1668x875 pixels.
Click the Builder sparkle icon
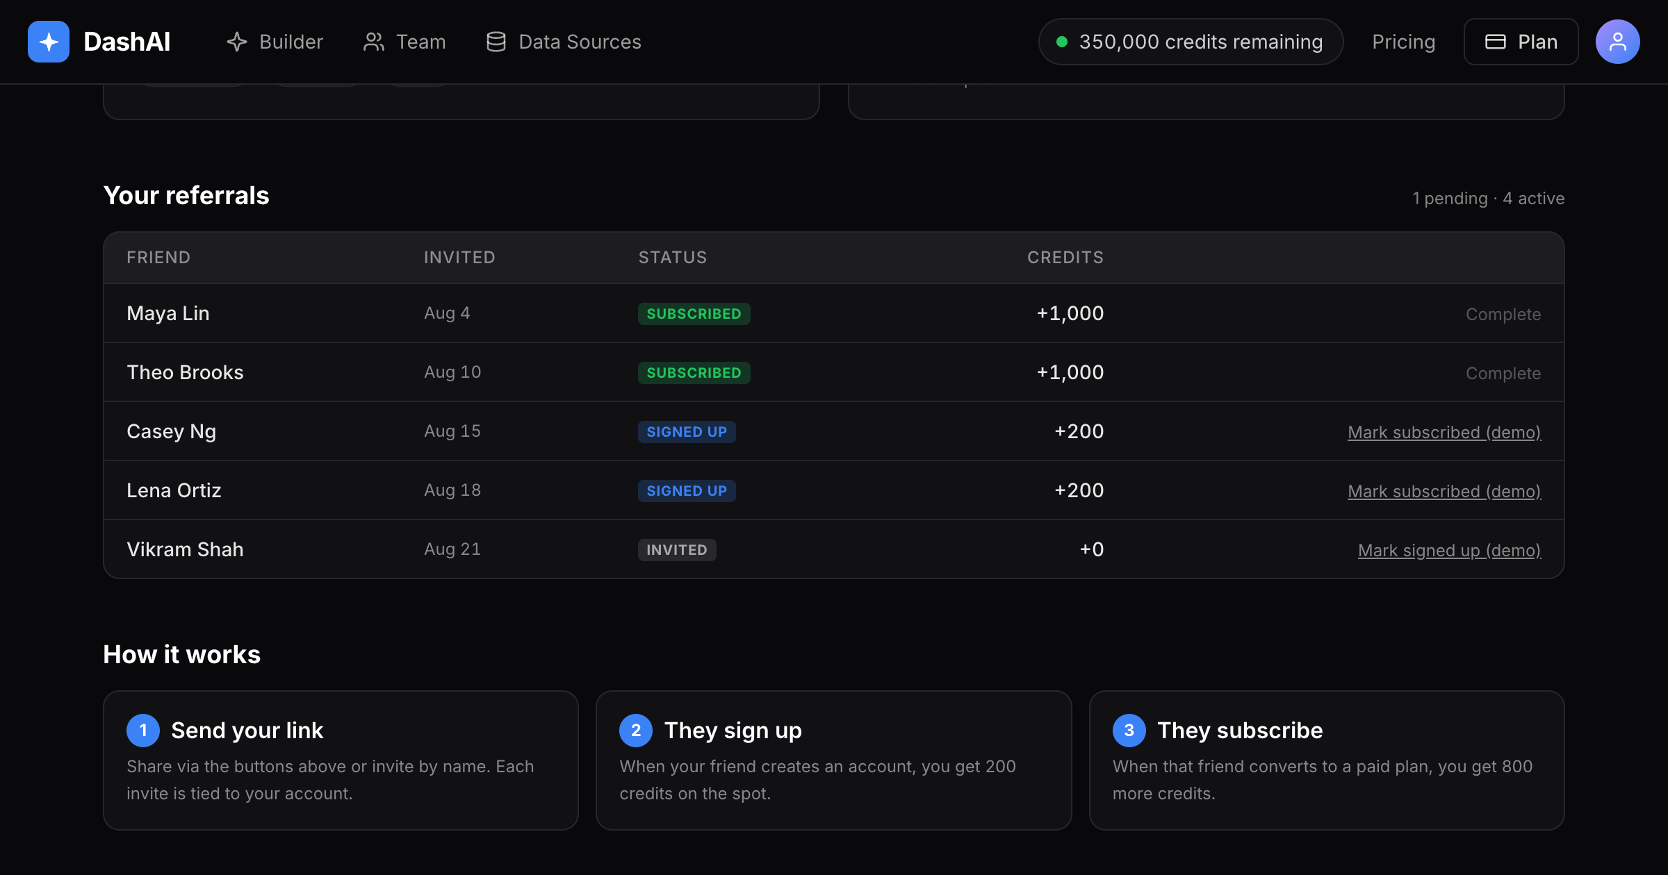coord(237,42)
